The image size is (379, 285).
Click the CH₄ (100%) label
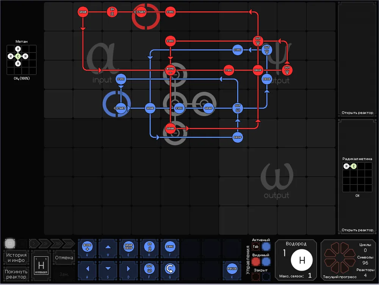22,78
